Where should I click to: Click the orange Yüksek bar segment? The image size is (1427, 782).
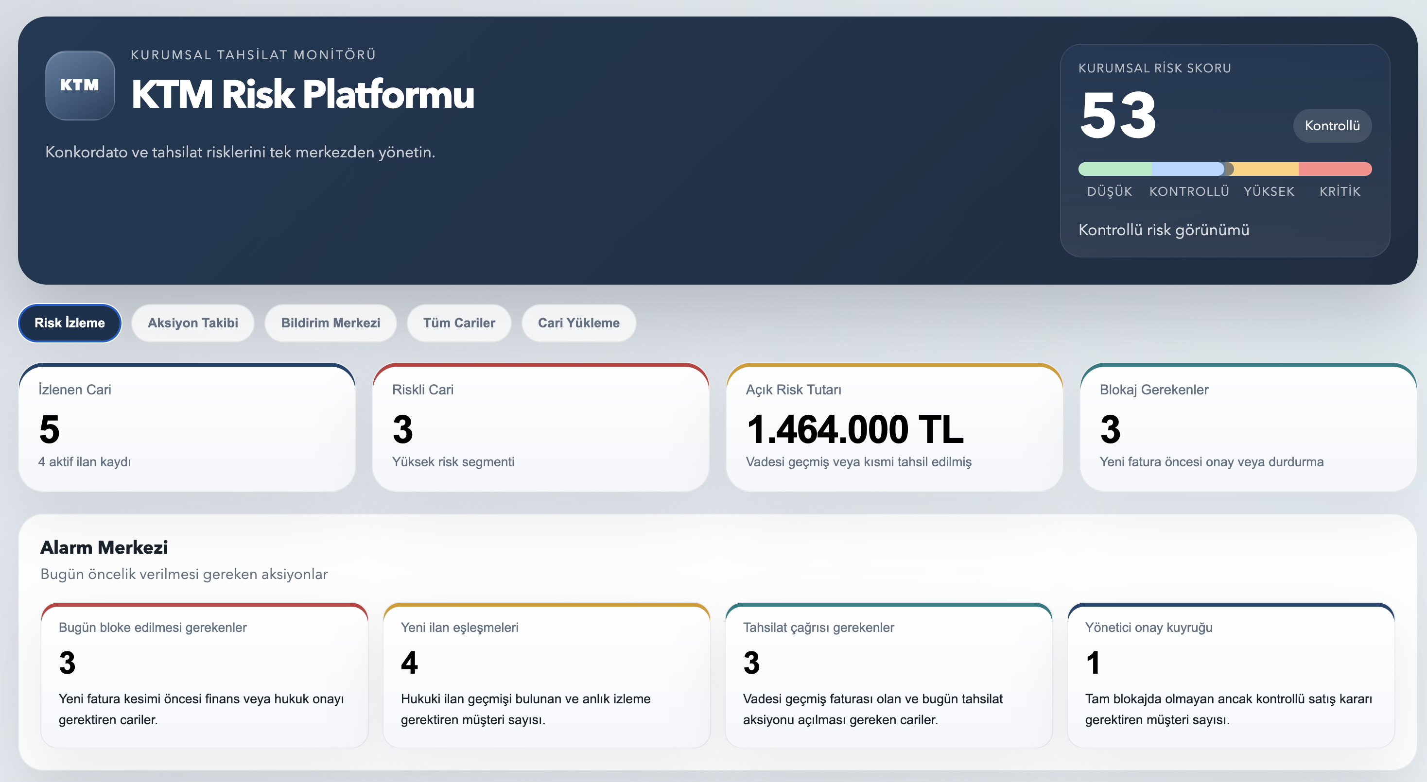coord(1266,169)
